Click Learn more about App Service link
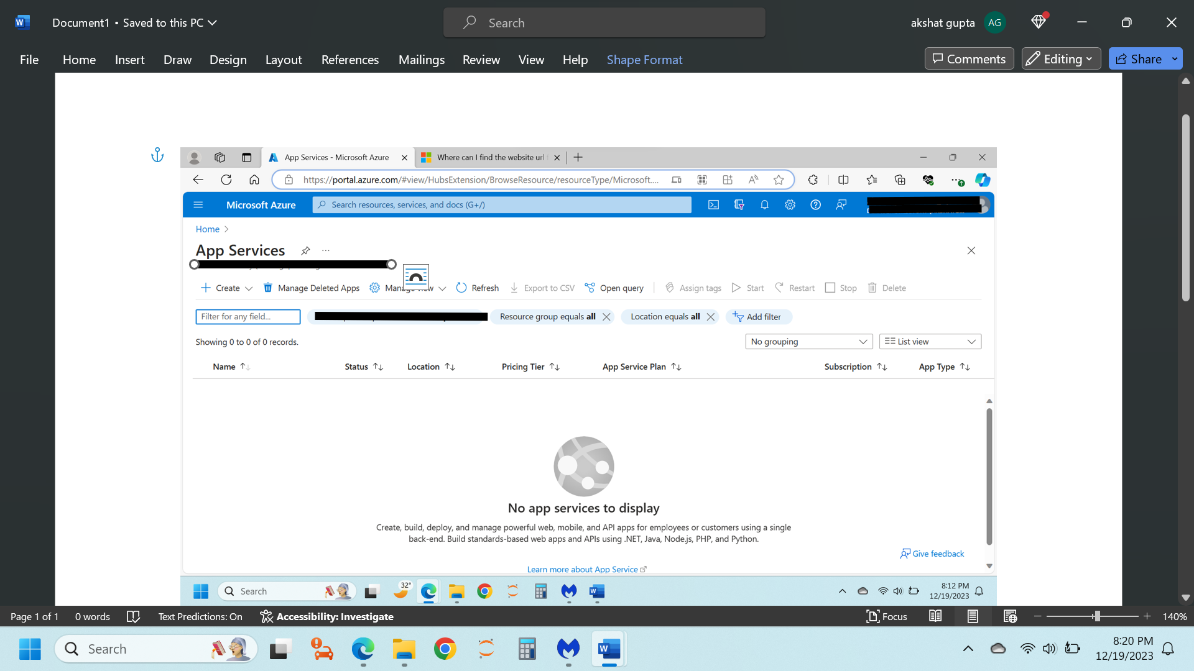1194x671 pixels. (x=586, y=569)
